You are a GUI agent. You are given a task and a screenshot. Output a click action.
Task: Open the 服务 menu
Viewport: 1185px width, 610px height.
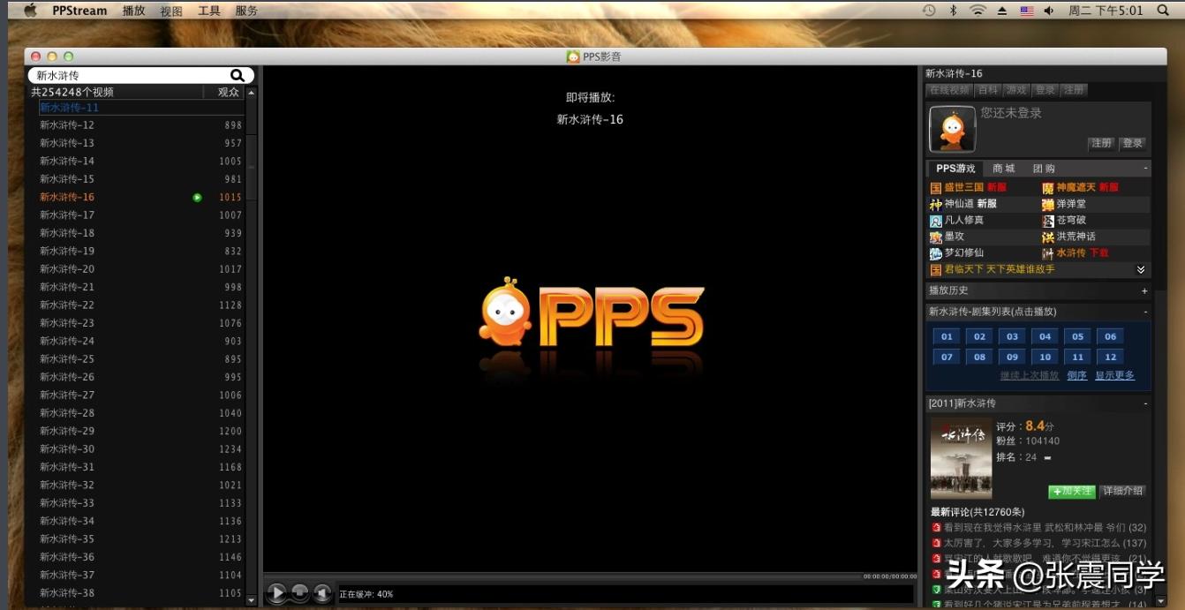(x=247, y=11)
